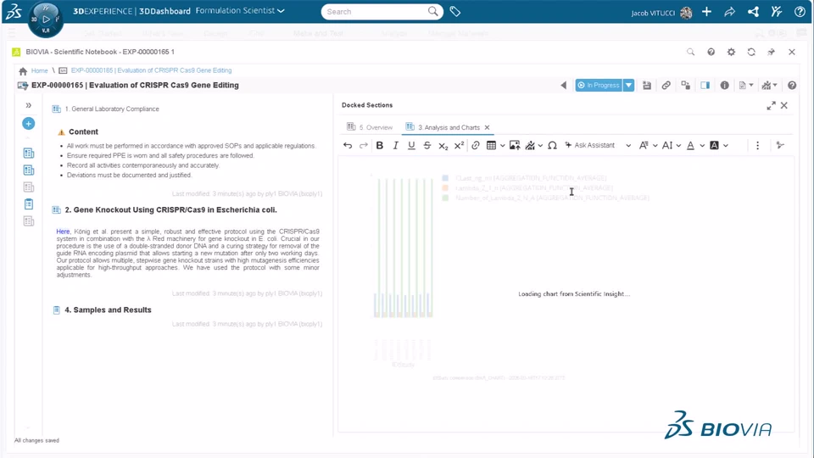Open experiment toolbar help icon

coord(792,85)
